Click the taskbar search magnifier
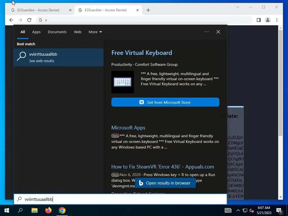 pos(20,210)
